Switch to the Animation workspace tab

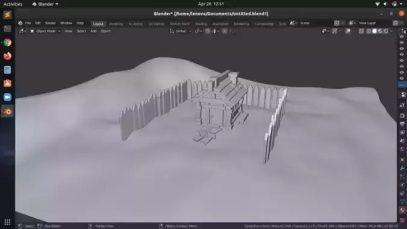(x=220, y=24)
